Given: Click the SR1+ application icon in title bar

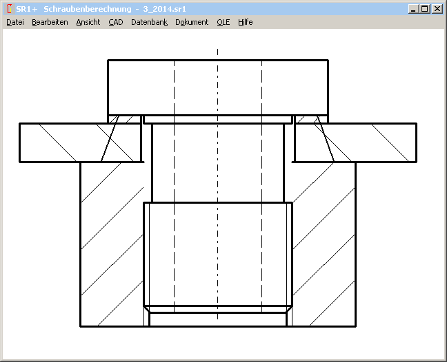Looking at the screenshot, I should 8,9.
